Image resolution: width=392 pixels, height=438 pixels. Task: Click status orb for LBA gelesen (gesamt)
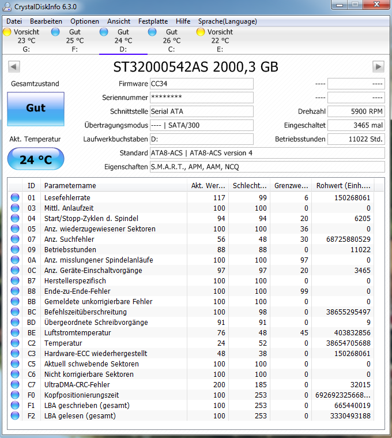click(x=15, y=415)
